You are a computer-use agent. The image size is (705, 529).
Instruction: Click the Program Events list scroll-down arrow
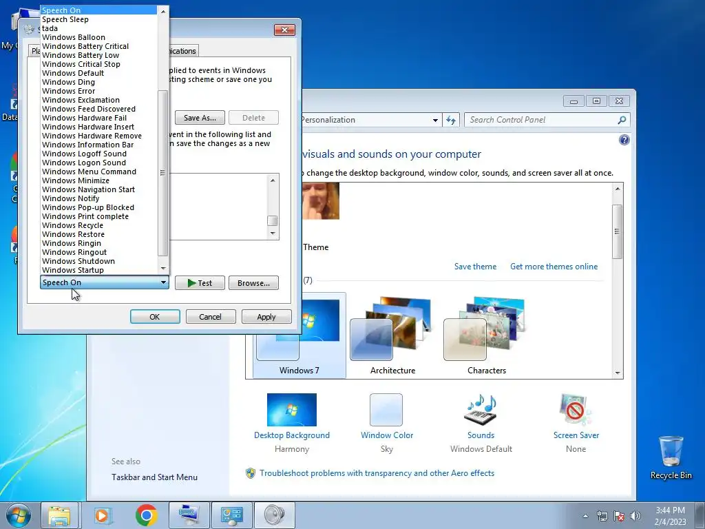coord(273,233)
